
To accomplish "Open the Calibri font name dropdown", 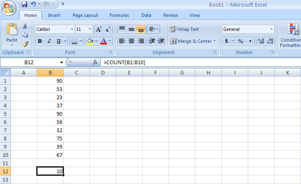I will pos(71,29).
